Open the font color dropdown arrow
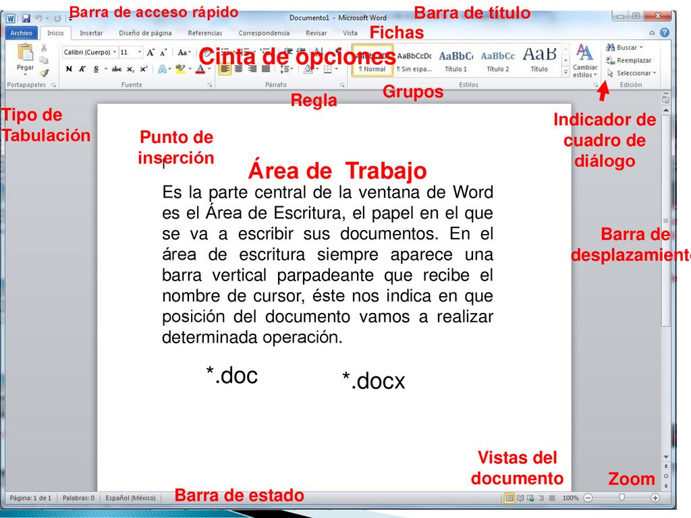The height and width of the screenshot is (518, 691). (x=209, y=69)
